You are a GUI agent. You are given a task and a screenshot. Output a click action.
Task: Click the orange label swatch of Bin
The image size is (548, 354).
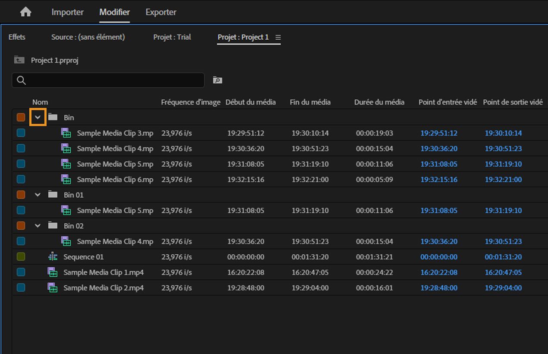point(21,117)
